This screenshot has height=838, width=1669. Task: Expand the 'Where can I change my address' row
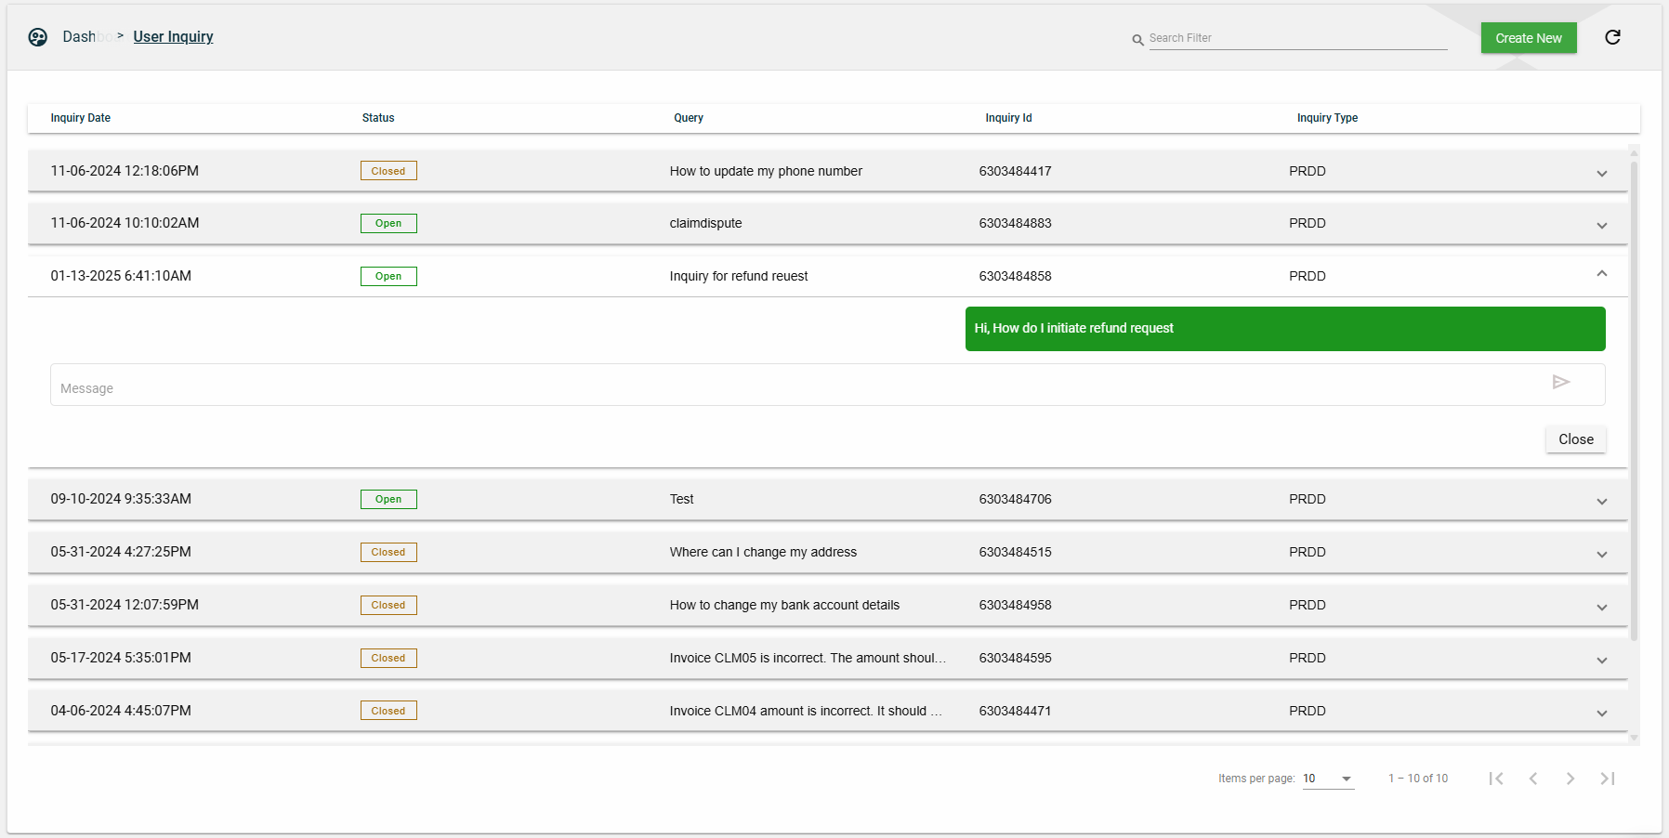pos(1601,555)
